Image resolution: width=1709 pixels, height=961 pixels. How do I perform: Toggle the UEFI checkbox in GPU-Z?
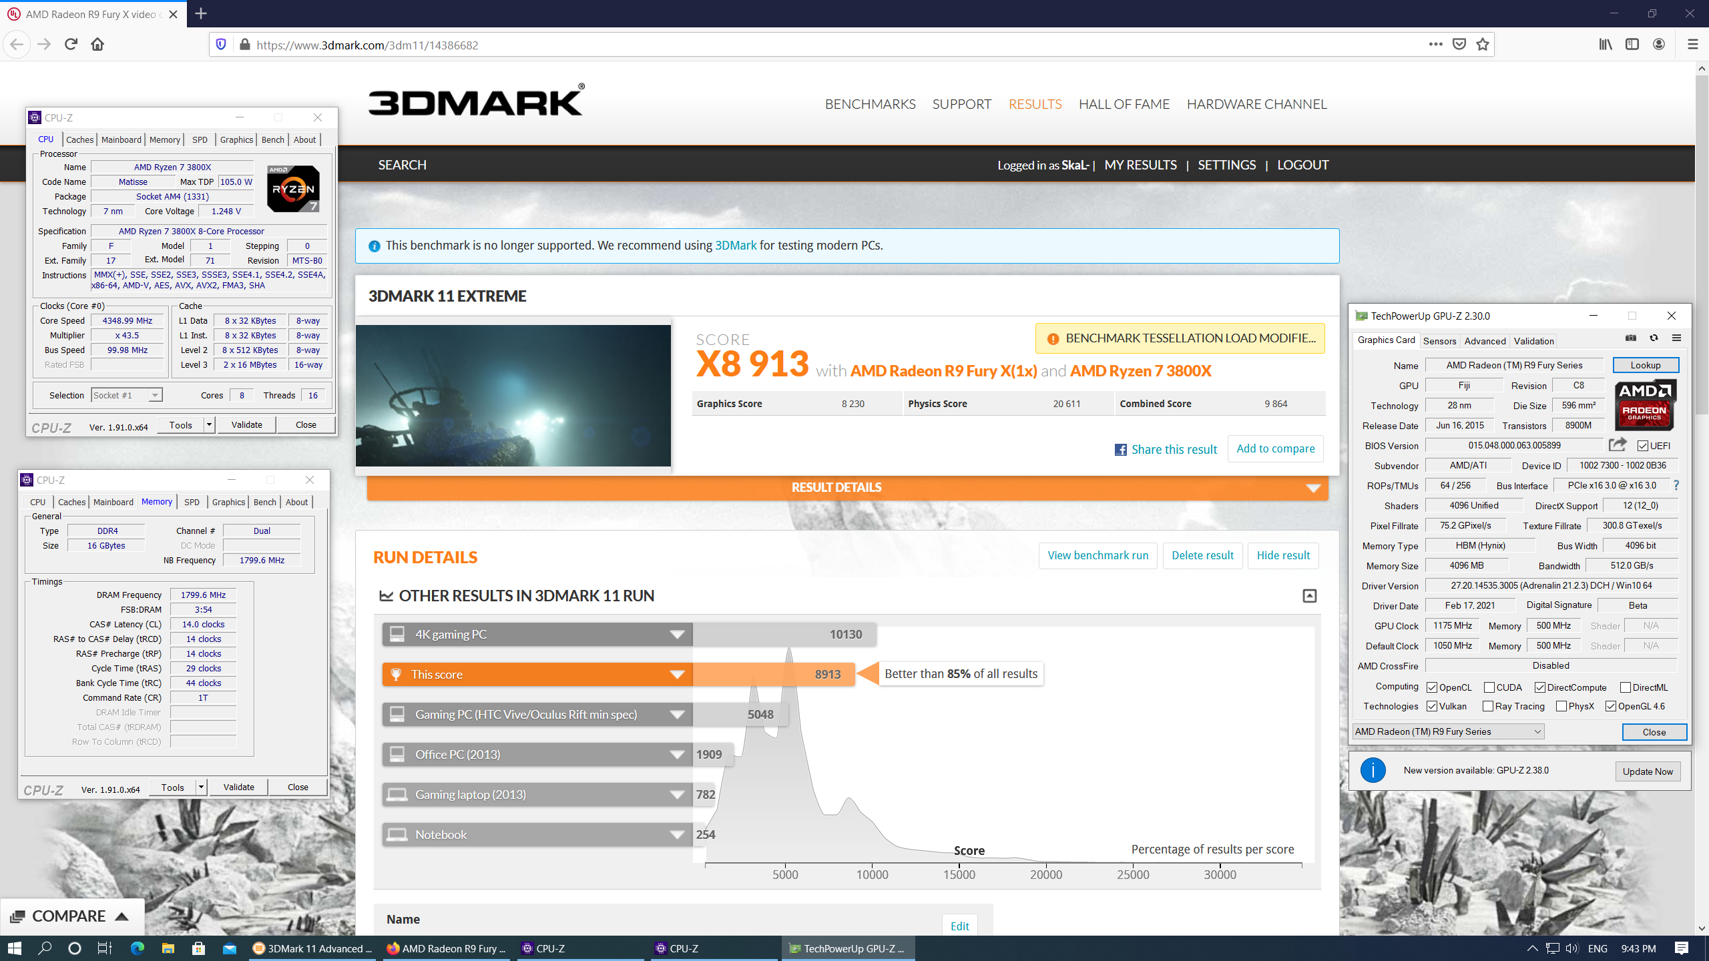(1643, 446)
